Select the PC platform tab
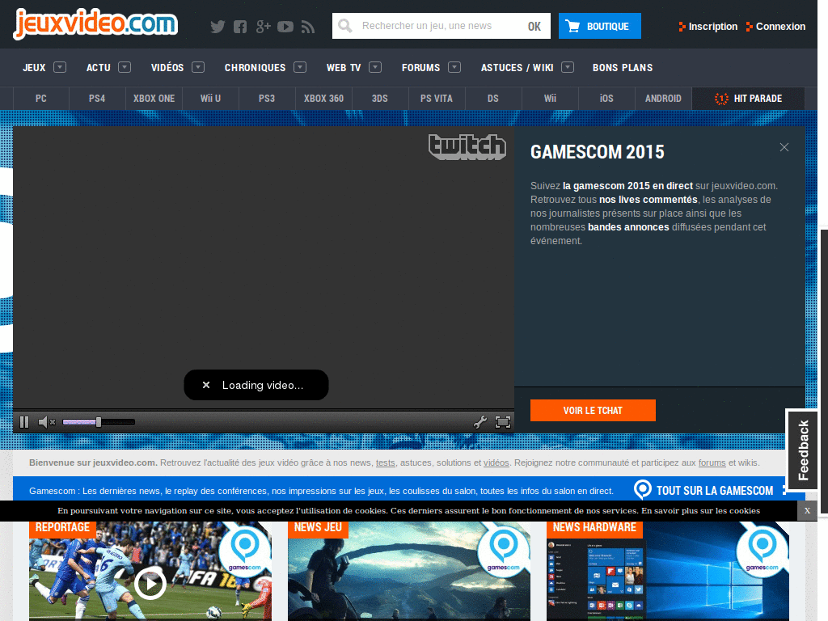Screen dimensions: 828x621 click(41, 98)
